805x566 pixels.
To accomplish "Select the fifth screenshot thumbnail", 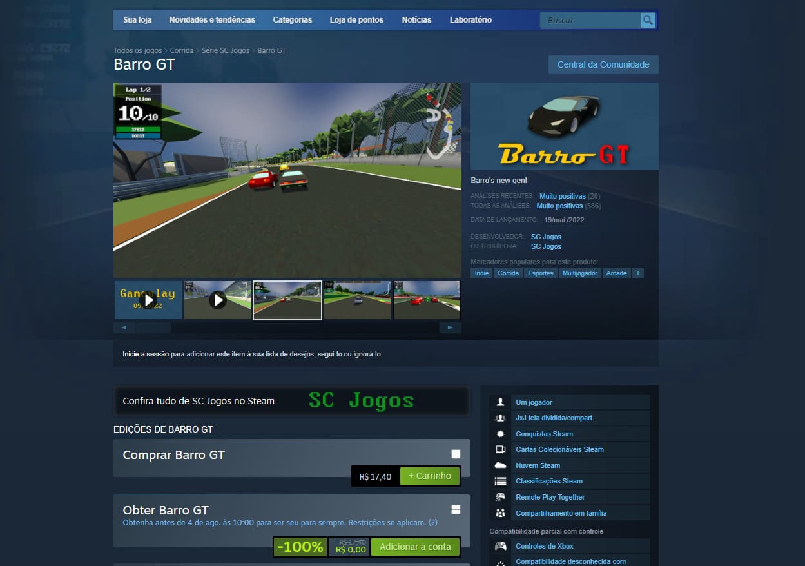I will tap(427, 300).
